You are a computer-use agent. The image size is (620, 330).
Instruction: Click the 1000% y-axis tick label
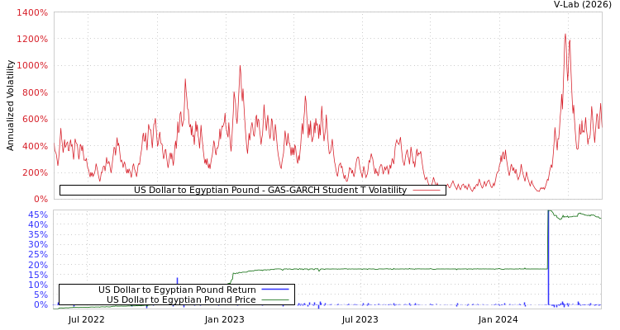tap(31, 66)
